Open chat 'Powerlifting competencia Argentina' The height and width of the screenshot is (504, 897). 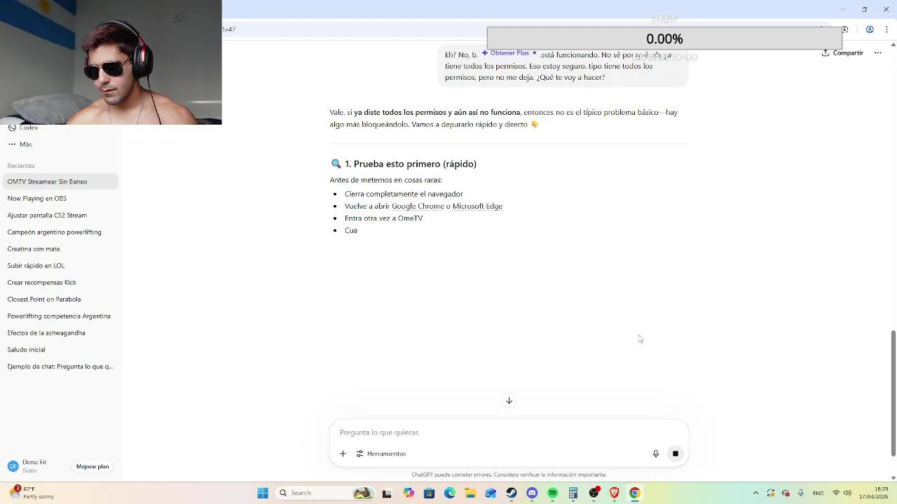click(60, 316)
